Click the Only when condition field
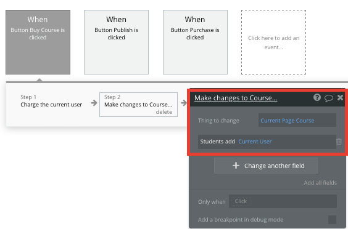 click(x=283, y=201)
